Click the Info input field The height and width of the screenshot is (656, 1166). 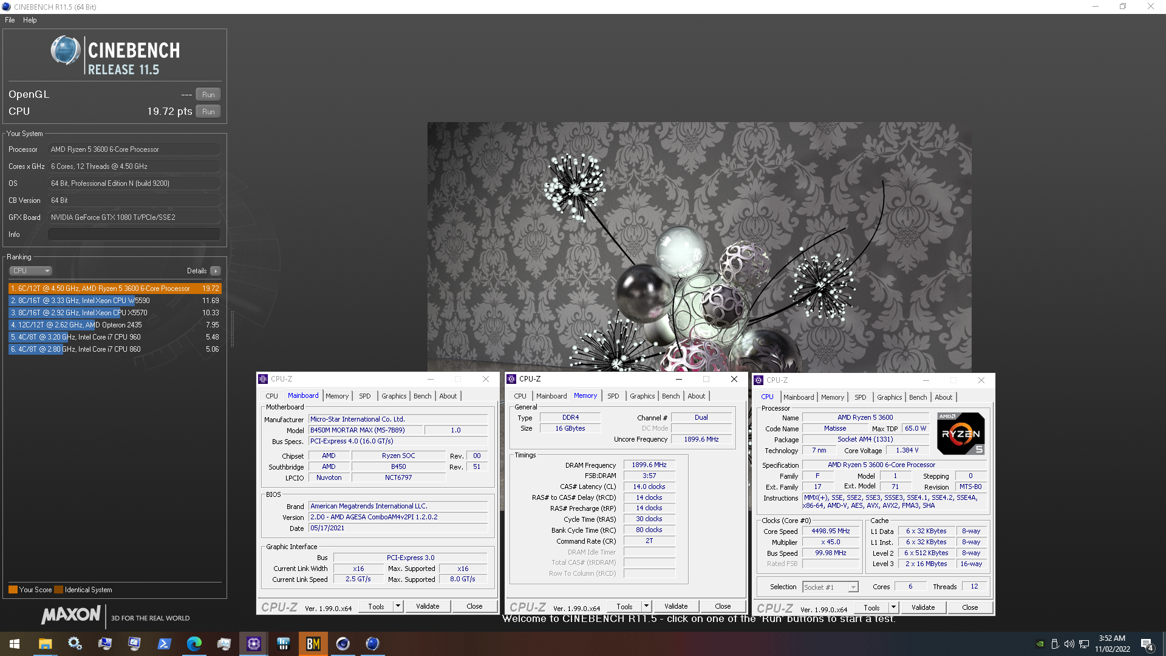[134, 234]
